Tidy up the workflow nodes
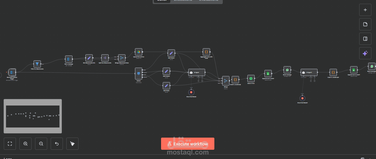 point(72,144)
